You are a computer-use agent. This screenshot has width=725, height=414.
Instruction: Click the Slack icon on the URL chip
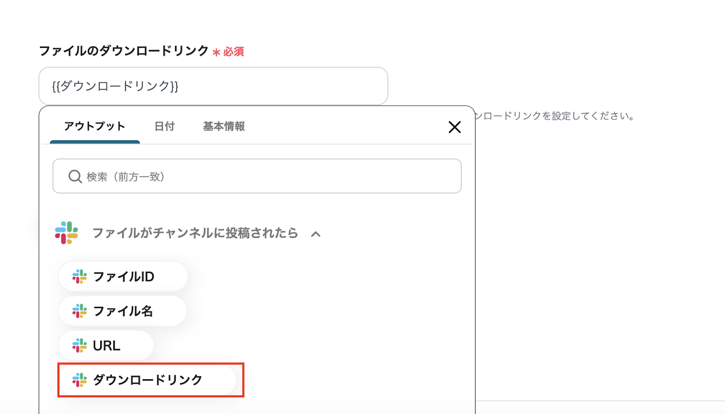pos(79,346)
